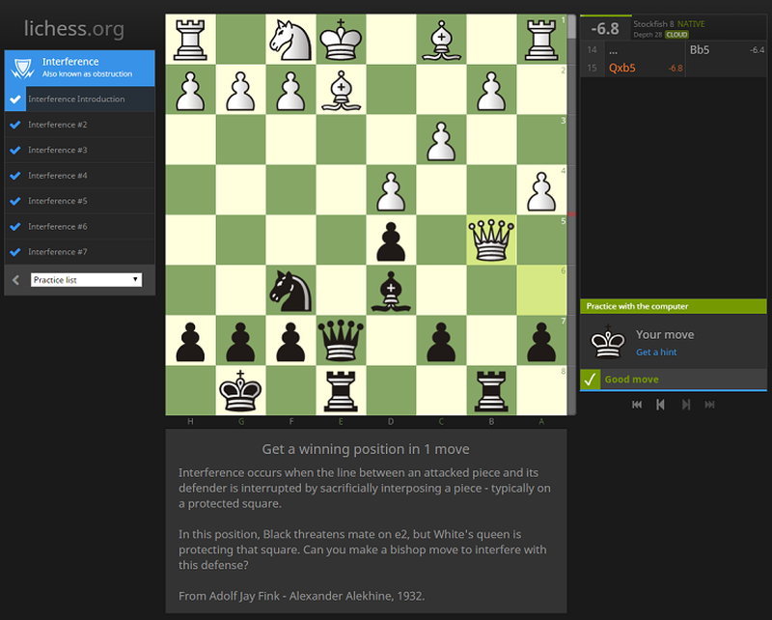Click the Interference shield icon
Screen dimensions: 772x620
pyautogui.click(x=21, y=68)
